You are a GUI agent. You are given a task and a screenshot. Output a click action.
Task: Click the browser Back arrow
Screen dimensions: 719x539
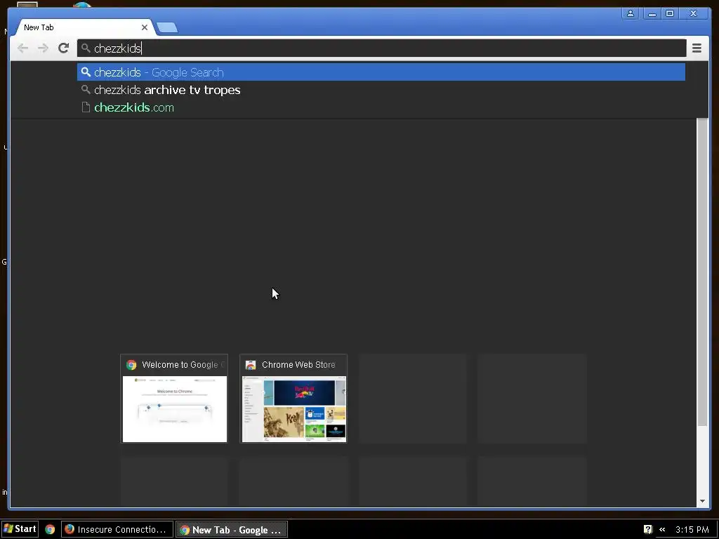pyautogui.click(x=22, y=48)
